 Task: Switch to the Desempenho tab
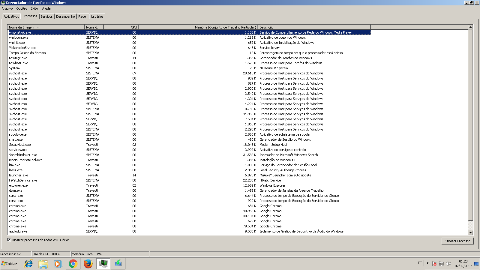(x=65, y=16)
